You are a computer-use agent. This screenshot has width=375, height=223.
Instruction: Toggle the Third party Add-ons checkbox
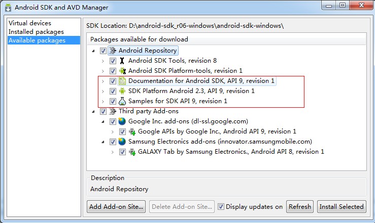[x=103, y=111]
